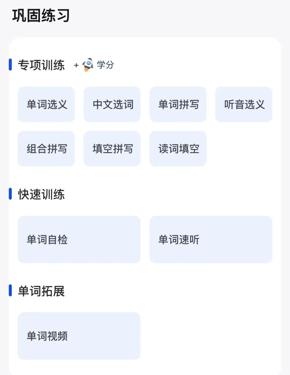This screenshot has height=375, width=290.
Task: Tap the 读词填空 training tile
Action: point(178,149)
